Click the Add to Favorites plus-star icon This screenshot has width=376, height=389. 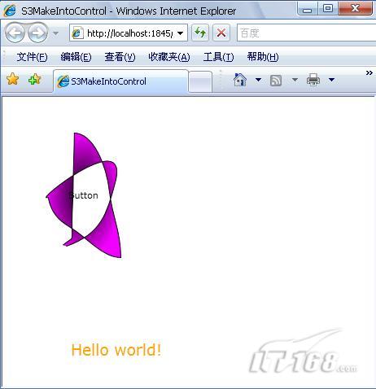[x=34, y=79]
